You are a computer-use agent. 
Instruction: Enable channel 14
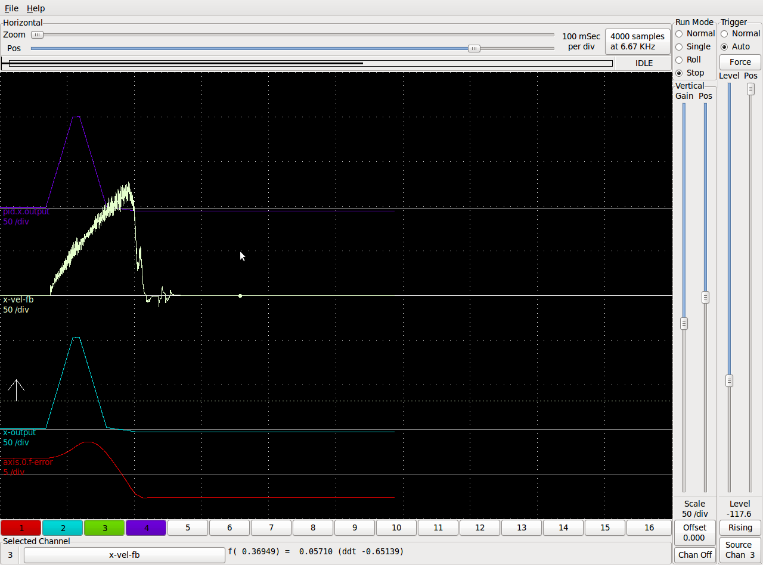563,527
